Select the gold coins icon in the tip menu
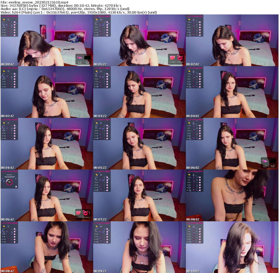279x273 pixels. pos(4,20)
